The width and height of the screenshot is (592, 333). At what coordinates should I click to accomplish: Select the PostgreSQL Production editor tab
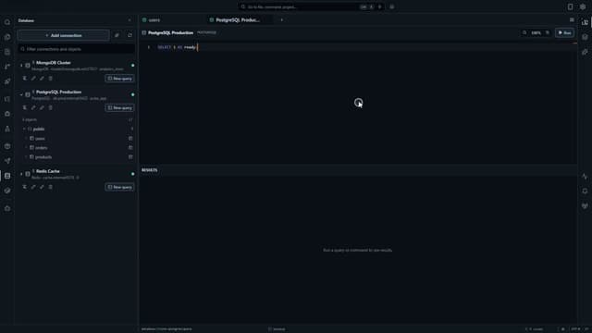pos(236,20)
